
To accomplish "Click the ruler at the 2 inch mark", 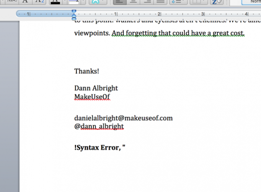I will pos(159,14).
